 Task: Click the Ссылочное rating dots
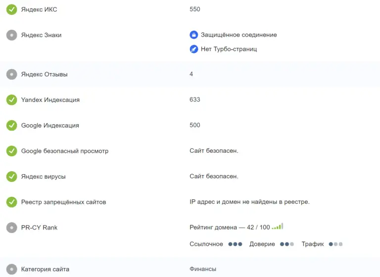[235, 244]
